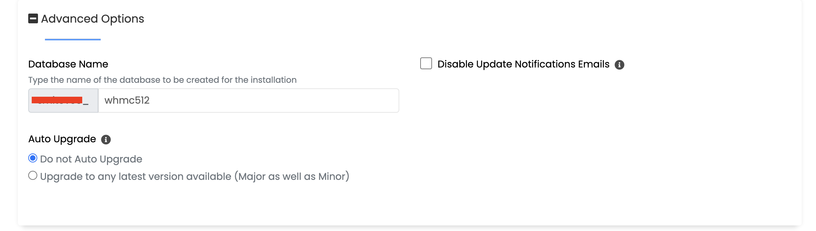Open the Auto Upgrade info tooltip icon
This screenshot has height=231, width=816.
pyautogui.click(x=106, y=140)
